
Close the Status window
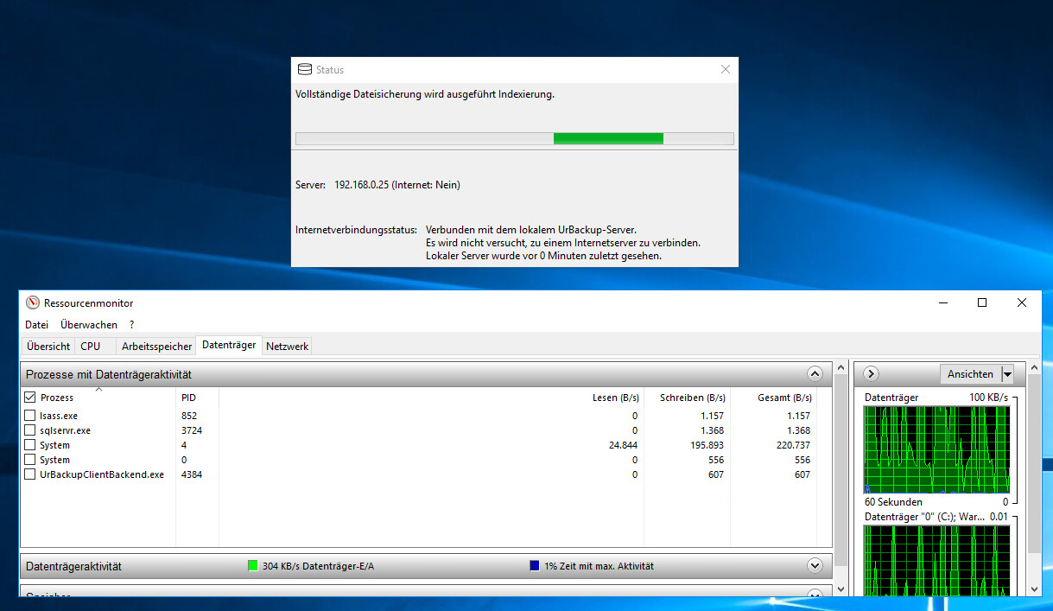pyautogui.click(x=726, y=70)
